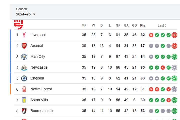The width and height of the screenshot is (180, 120).
Task: Click the Liverpool club crest
Action: click(x=24, y=35)
